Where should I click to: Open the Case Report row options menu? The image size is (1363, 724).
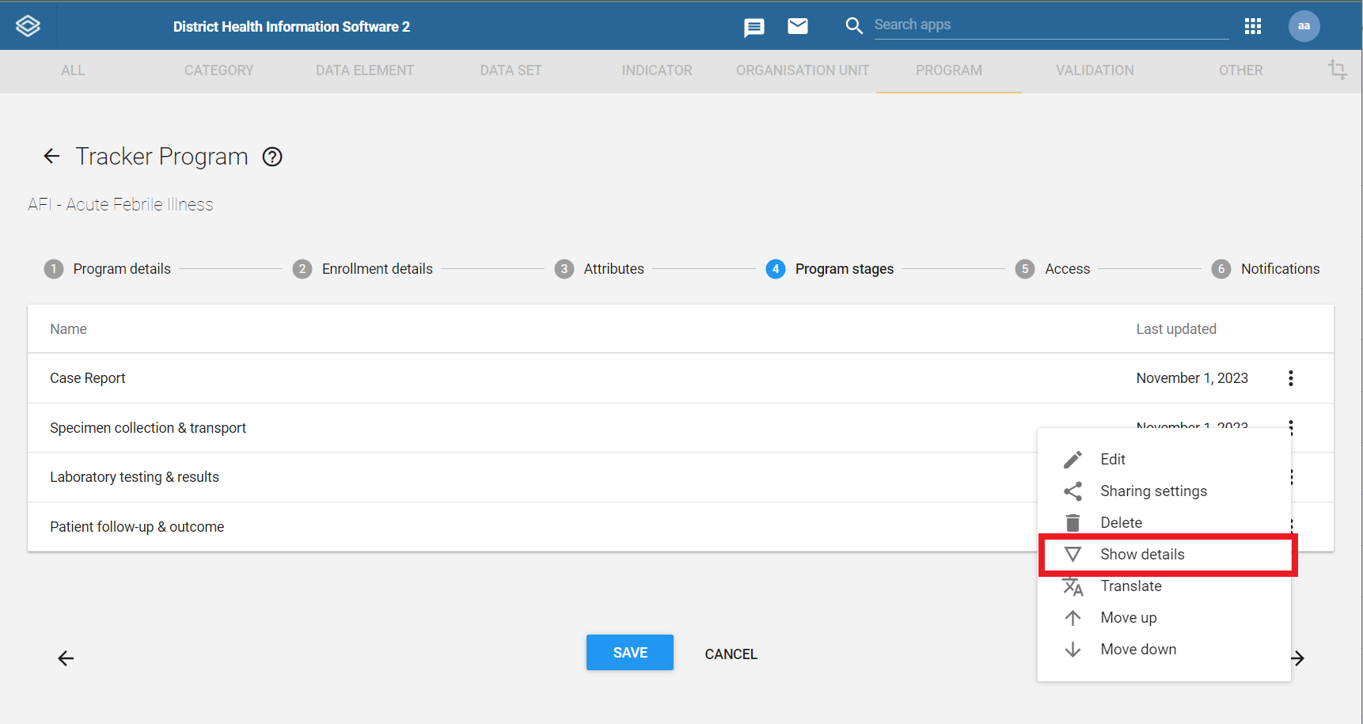click(x=1290, y=378)
